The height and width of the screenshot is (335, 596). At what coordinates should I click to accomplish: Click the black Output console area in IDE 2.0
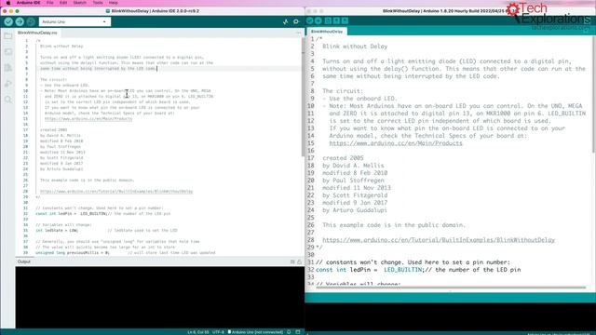[159, 297]
